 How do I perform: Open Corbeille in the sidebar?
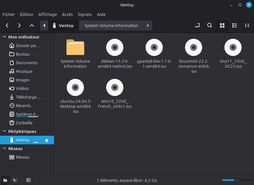click(24, 123)
